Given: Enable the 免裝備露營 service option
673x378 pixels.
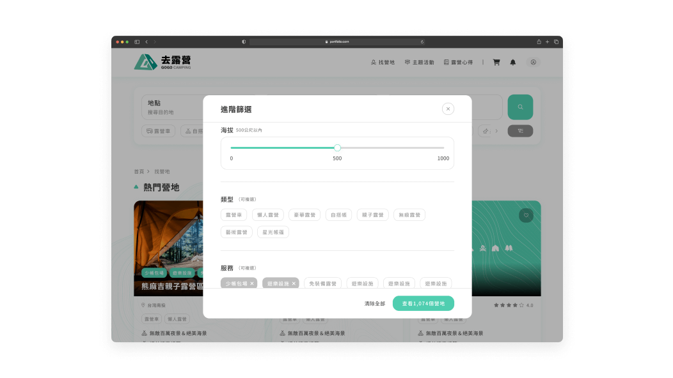Looking at the screenshot, I should pyautogui.click(x=322, y=283).
